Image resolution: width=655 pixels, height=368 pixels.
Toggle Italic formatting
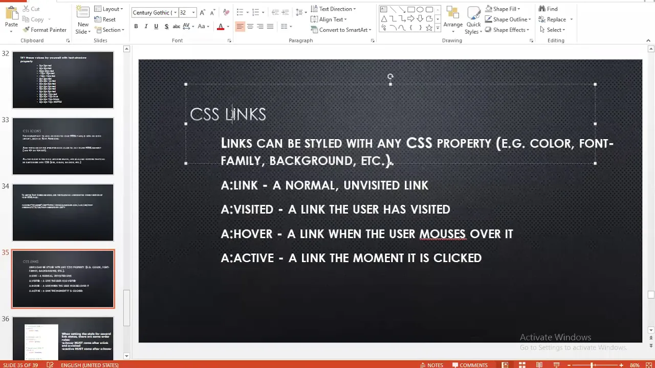click(x=146, y=27)
